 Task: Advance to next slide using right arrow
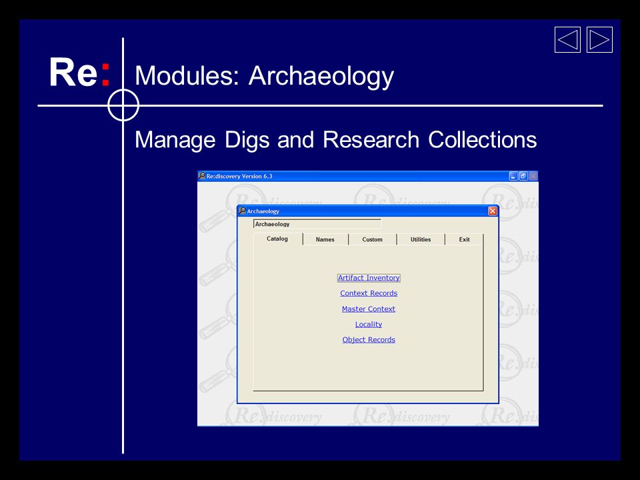tap(599, 39)
